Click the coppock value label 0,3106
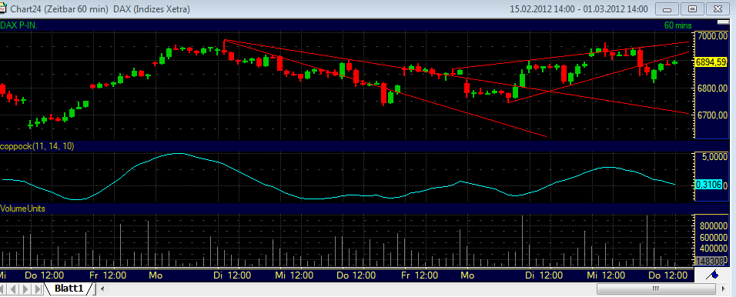The width and height of the screenshot is (736, 297). point(710,185)
